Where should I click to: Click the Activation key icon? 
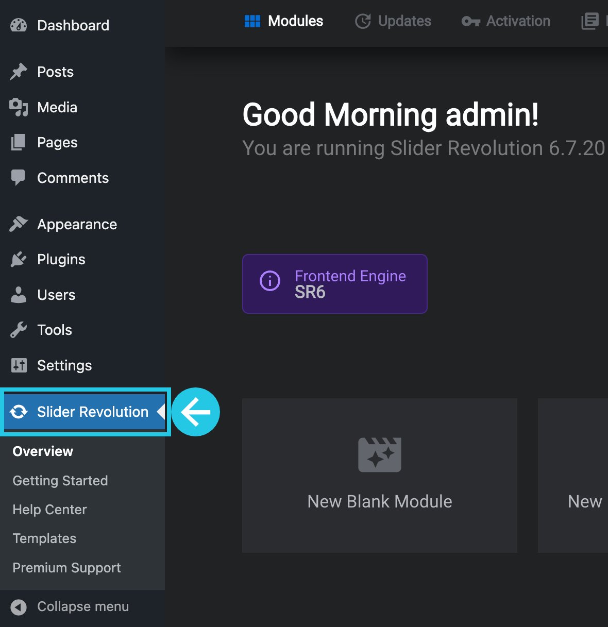click(470, 21)
